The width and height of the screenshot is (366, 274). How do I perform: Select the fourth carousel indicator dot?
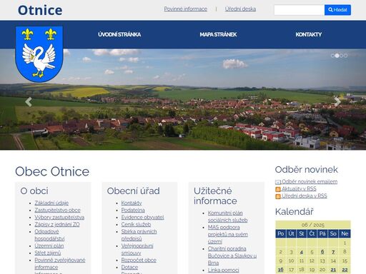pos(345,56)
